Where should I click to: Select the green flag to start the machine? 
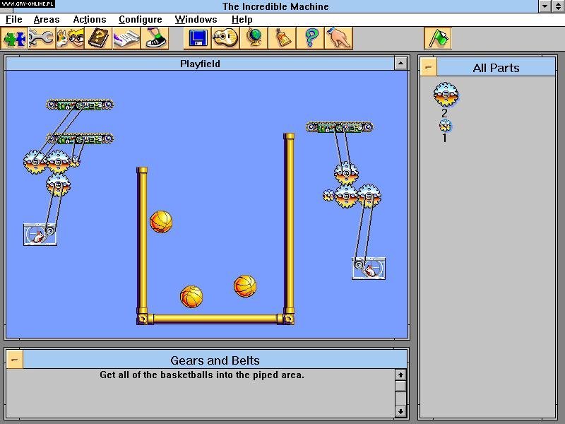(436, 39)
